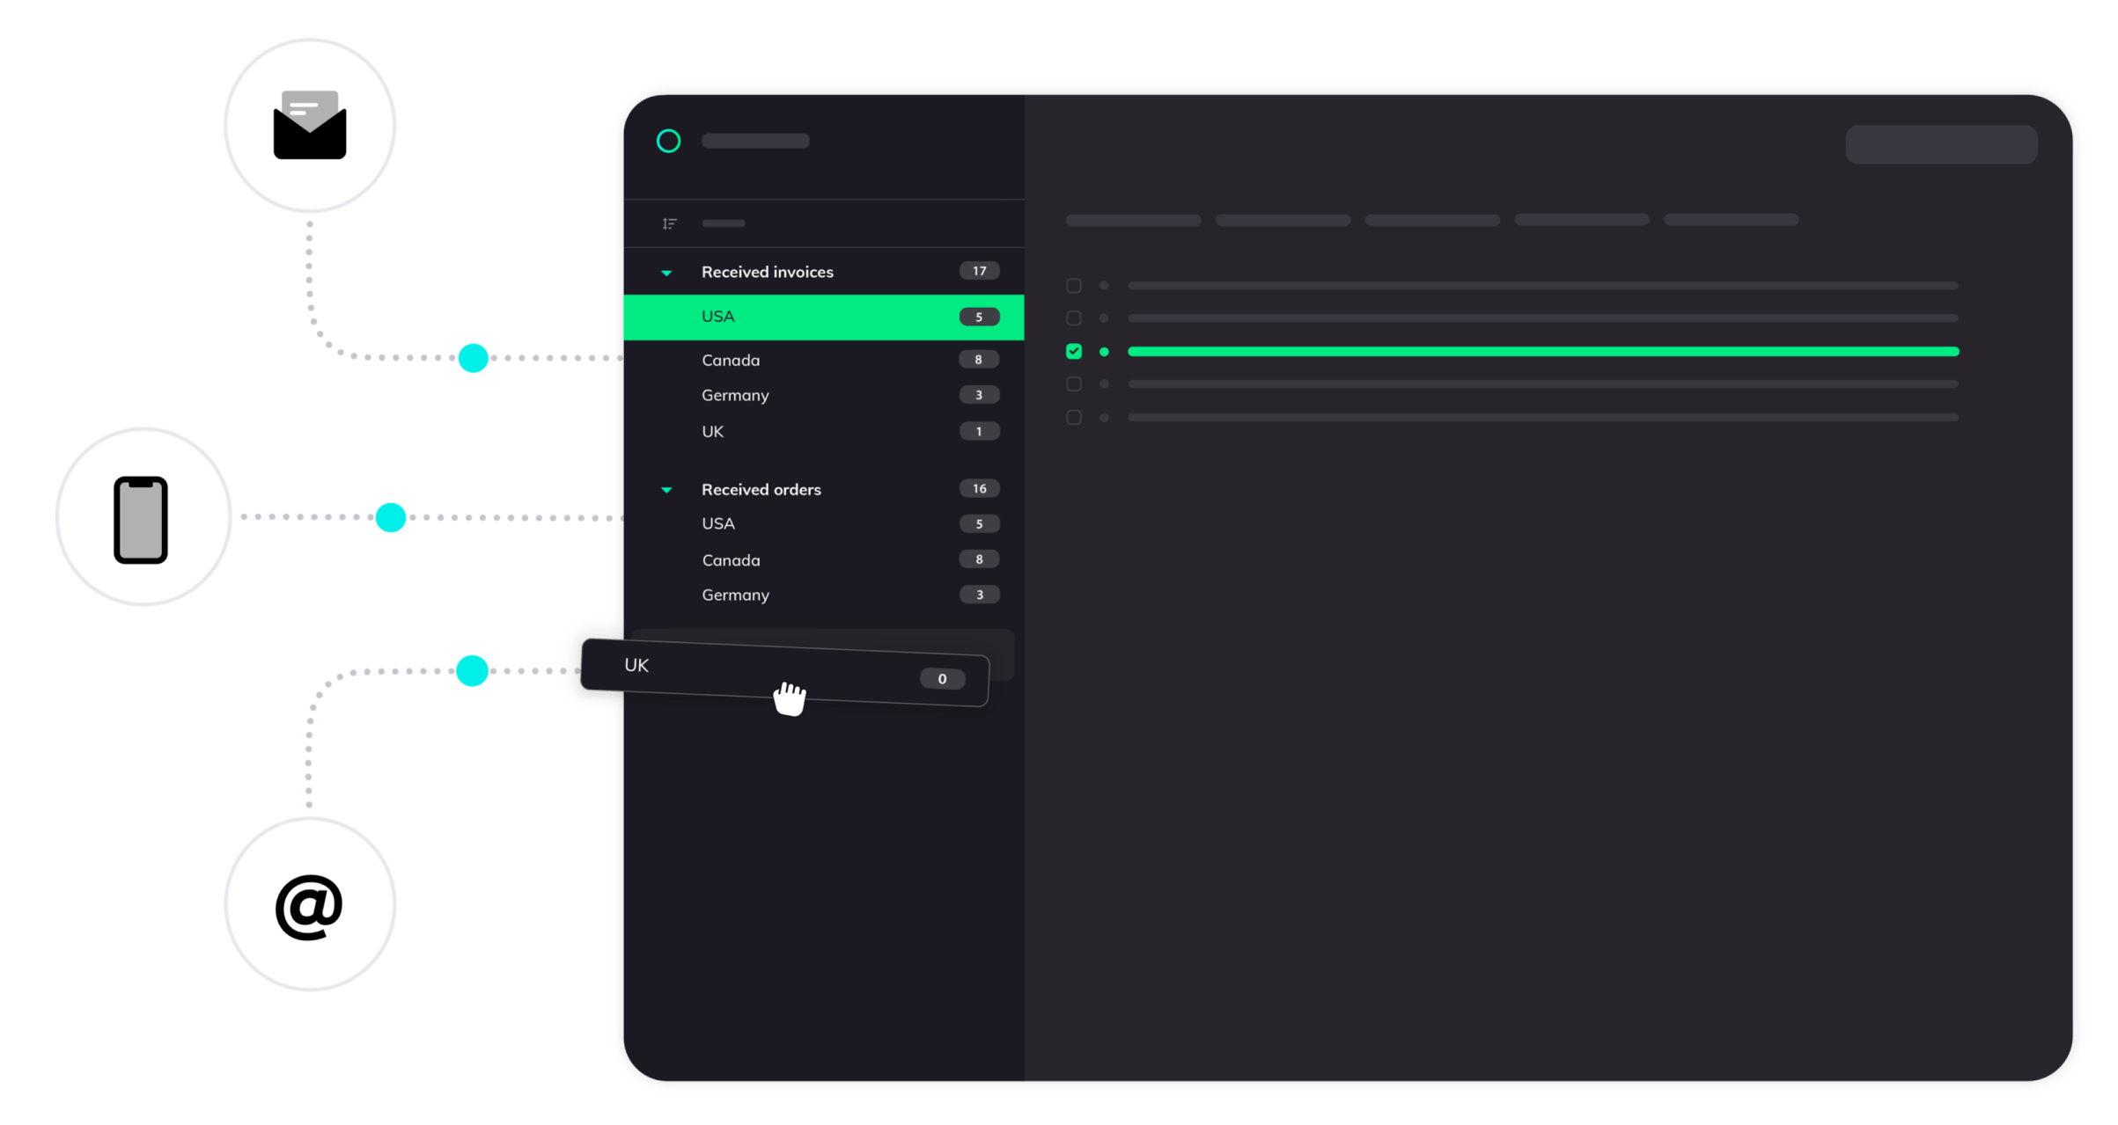The height and width of the screenshot is (1125, 2118).
Task: Untick the checked green list row checkbox
Action: (1074, 351)
